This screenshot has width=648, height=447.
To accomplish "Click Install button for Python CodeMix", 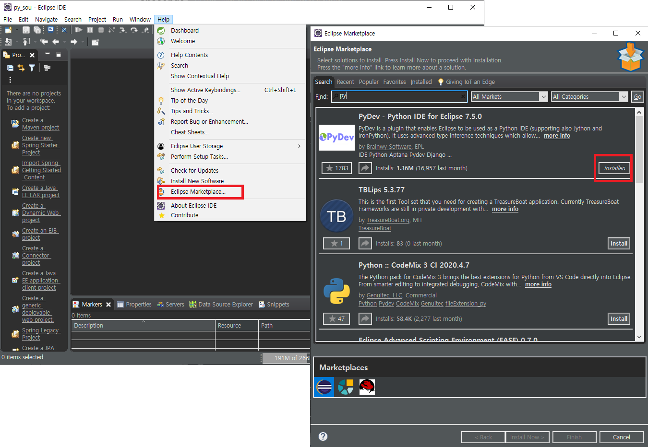I will [x=619, y=318].
